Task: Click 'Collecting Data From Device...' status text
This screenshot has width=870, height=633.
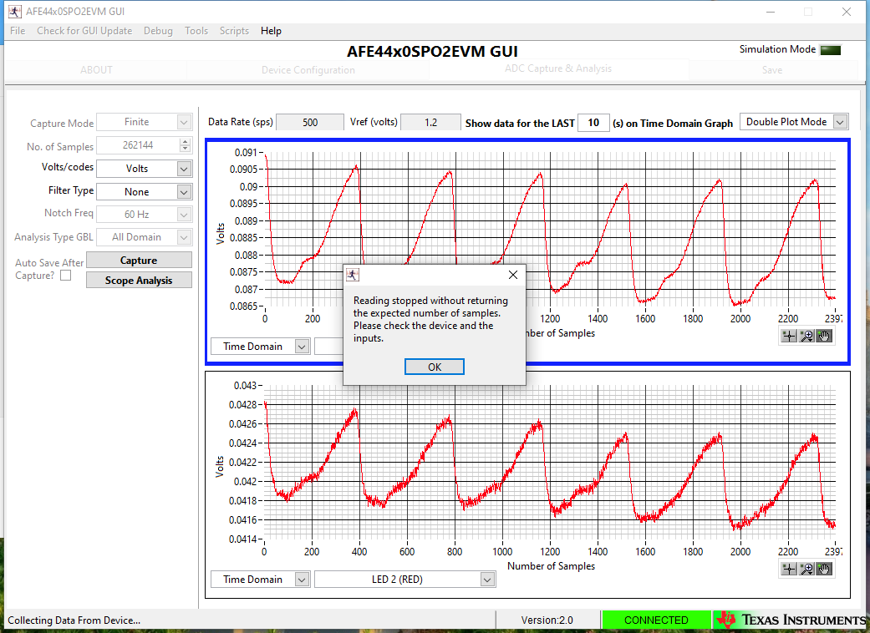Action: [x=74, y=620]
